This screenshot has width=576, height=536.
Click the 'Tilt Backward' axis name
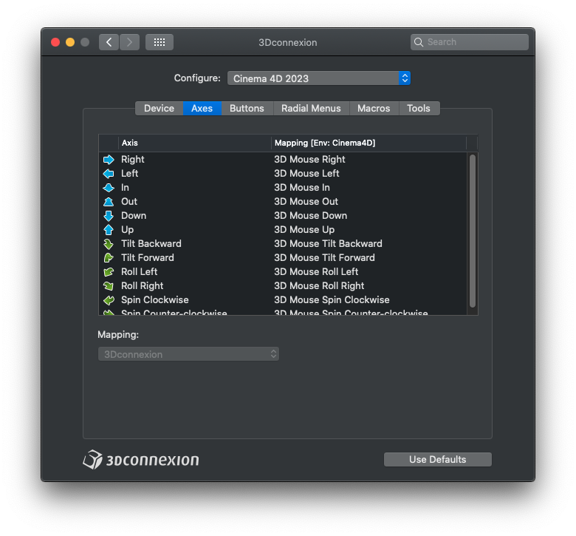click(151, 244)
